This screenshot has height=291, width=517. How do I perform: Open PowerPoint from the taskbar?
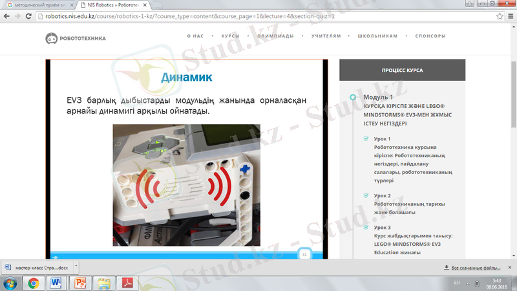click(x=80, y=283)
